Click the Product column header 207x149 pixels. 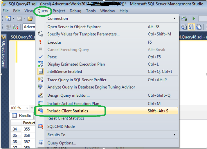click(29, 123)
